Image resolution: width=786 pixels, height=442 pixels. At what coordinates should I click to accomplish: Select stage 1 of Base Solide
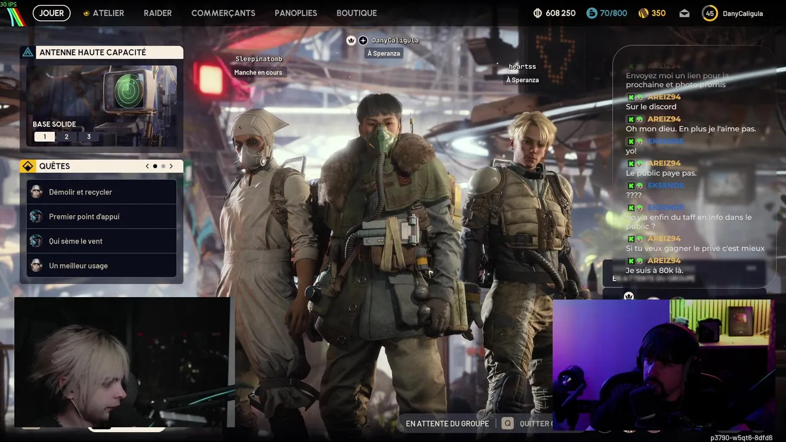click(x=44, y=137)
